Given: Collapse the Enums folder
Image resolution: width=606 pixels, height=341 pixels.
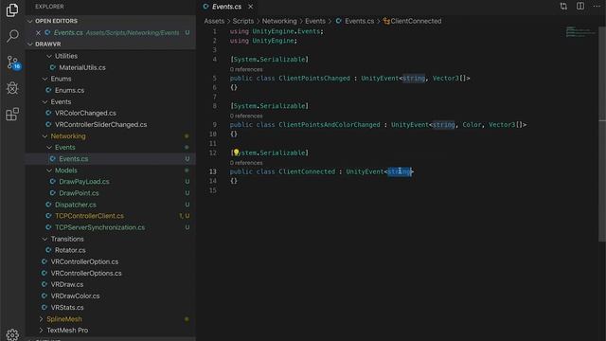Looking at the screenshot, I should tap(45, 79).
